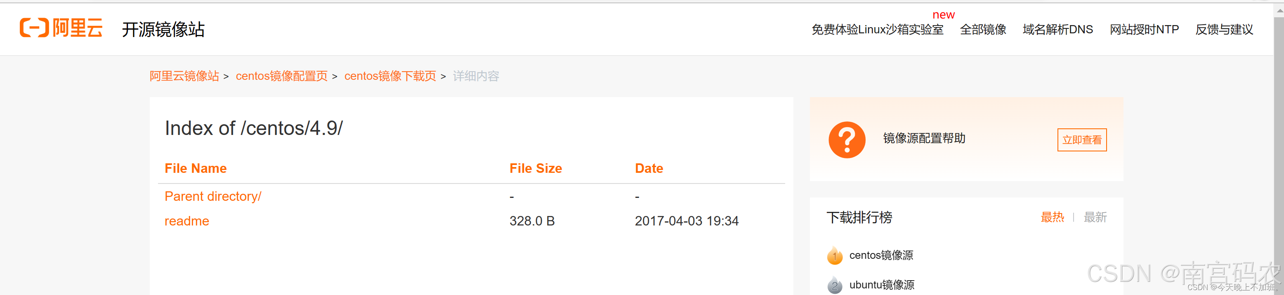Go to 阿里云镜像站 breadcrumb link
Viewport: 1284px width, 295px height.
tap(184, 76)
